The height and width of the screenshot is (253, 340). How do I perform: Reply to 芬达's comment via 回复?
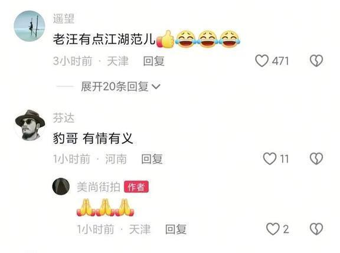152,159
